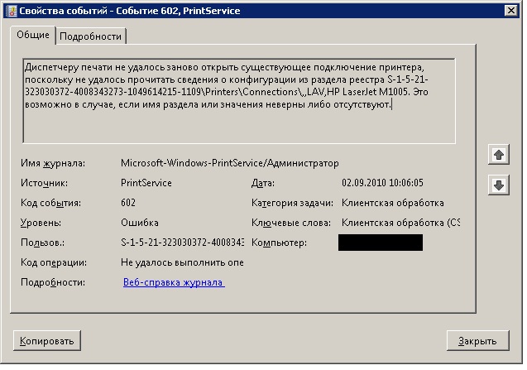Click the Закрыть button
Image resolution: width=527 pixels, height=370 pixels.
[477, 341]
